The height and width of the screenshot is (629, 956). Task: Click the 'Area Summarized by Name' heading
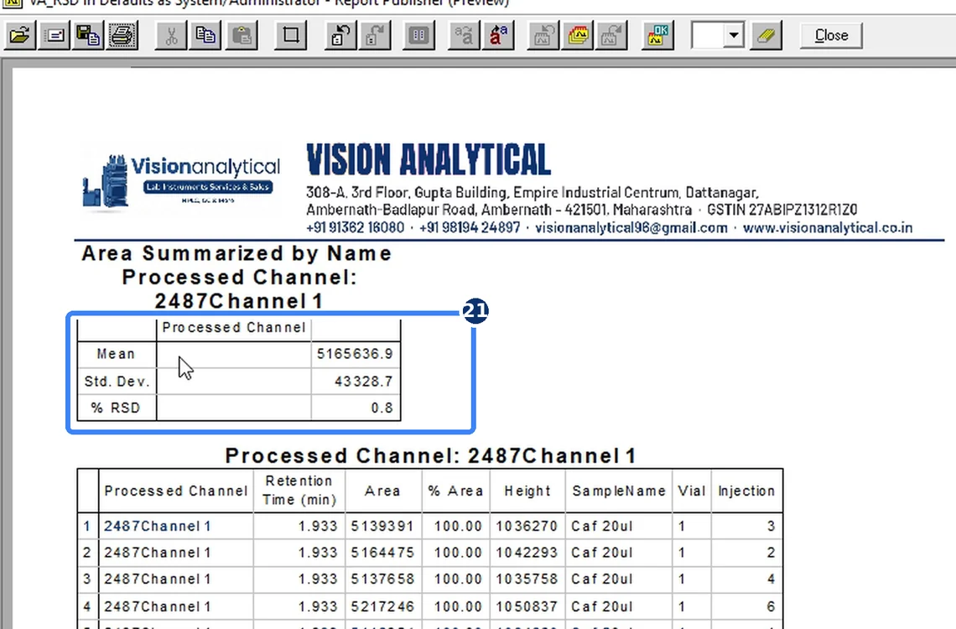tap(237, 253)
